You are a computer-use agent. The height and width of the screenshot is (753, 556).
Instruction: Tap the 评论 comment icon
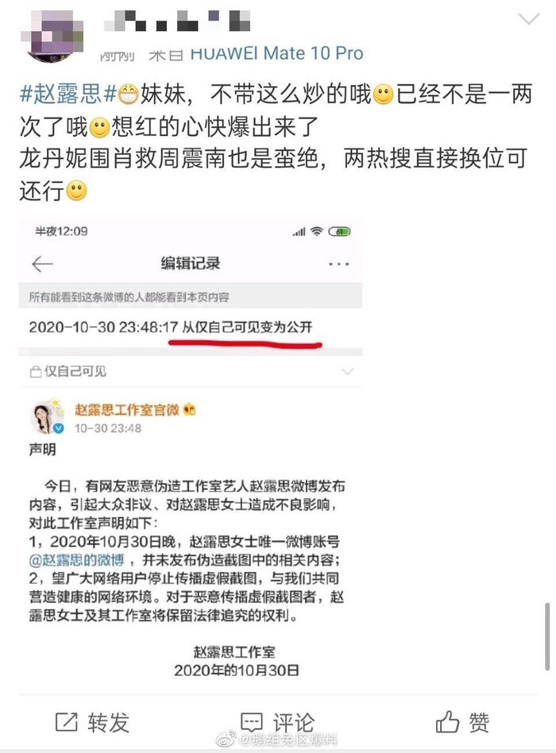point(252,722)
